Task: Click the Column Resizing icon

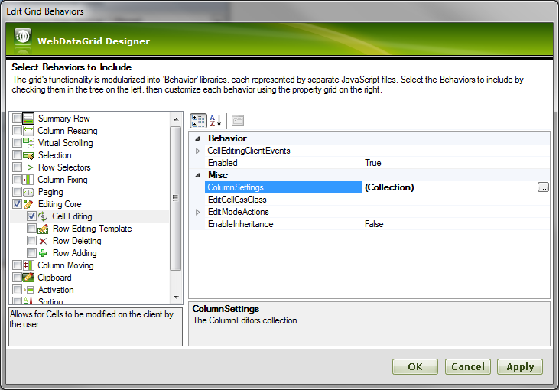Action: coord(28,131)
